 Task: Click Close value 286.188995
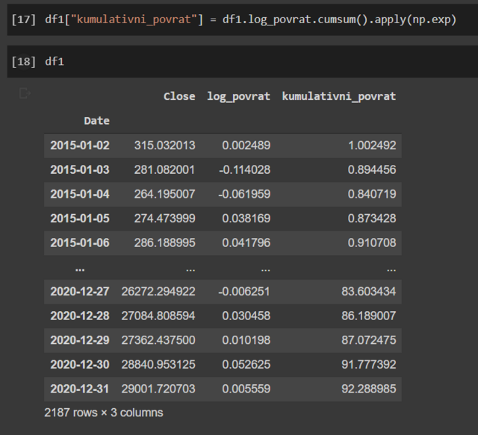click(164, 243)
